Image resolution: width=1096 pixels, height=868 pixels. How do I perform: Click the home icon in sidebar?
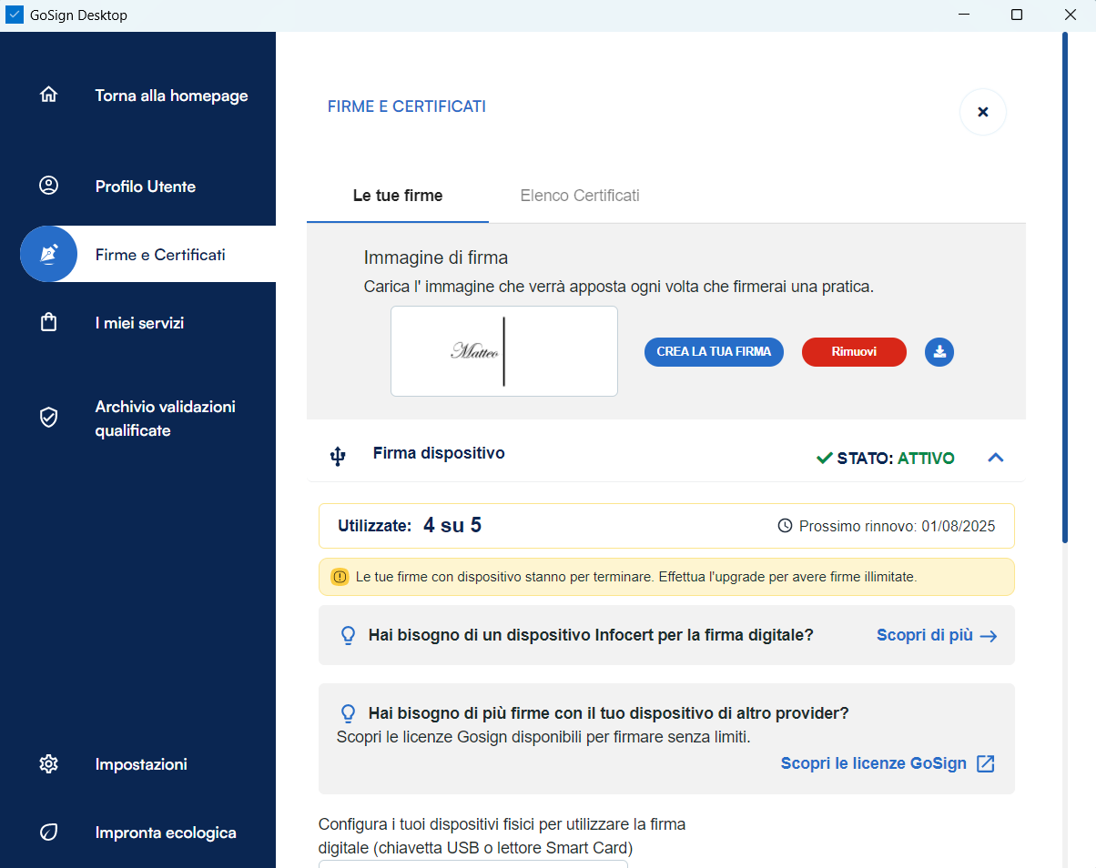click(x=49, y=96)
